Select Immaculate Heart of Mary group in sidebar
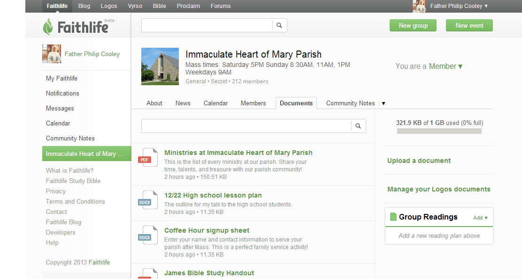This screenshot has height=279, width=522. [x=87, y=154]
